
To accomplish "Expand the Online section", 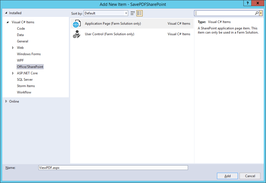I will click(6, 101).
